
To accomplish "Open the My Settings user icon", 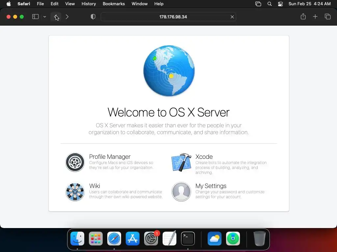I will (x=181, y=192).
